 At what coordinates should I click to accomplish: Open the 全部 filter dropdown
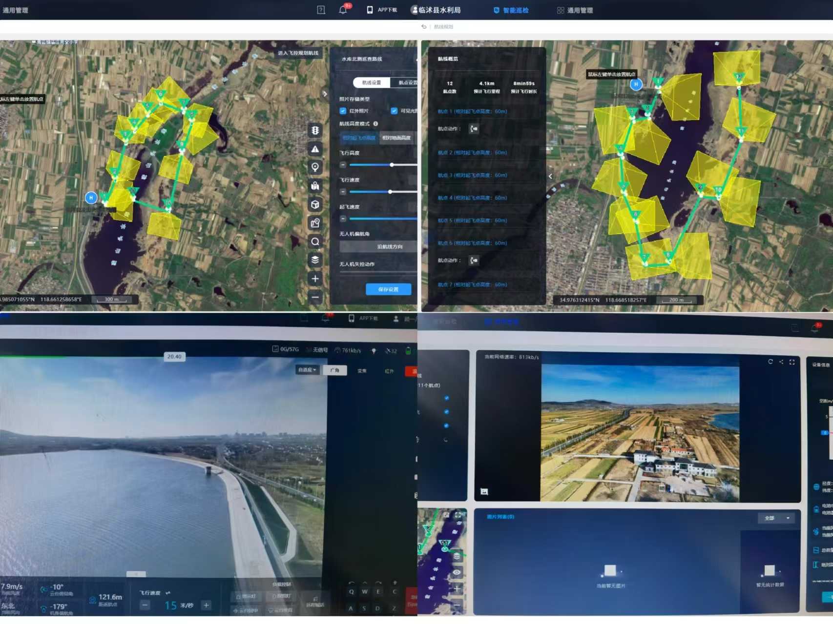pyautogui.click(x=776, y=518)
